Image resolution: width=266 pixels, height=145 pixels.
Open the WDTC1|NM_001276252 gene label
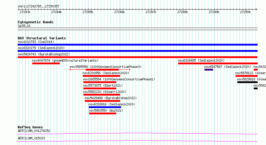34,131
